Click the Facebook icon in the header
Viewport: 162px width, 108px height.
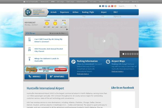103,6
